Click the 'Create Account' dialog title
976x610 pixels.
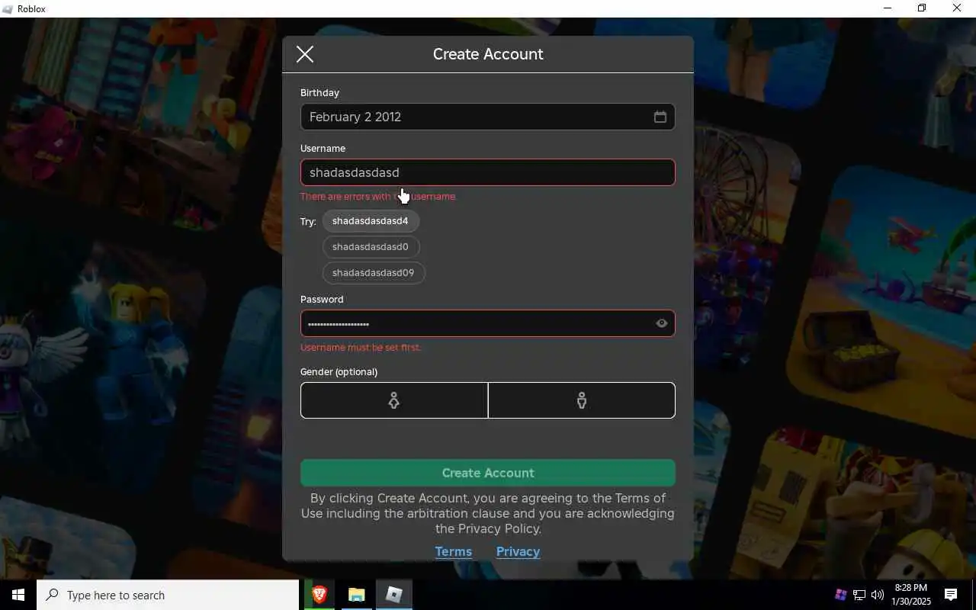[x=488, y=54]
